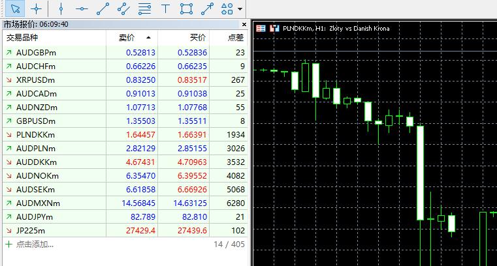Select the AUDSEKm symbol row

(x=125, y=190)
